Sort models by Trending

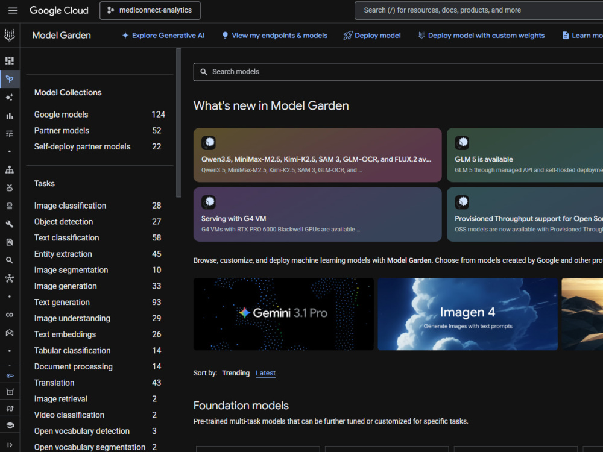[236, 373]
